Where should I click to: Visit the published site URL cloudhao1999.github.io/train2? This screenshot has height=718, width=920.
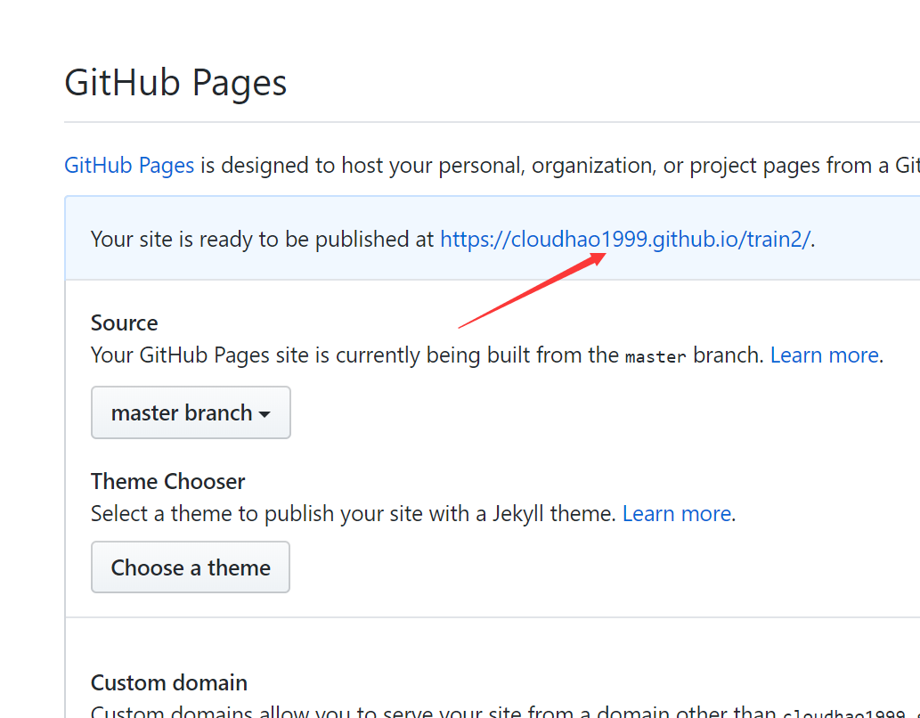(x=625, y=240)
